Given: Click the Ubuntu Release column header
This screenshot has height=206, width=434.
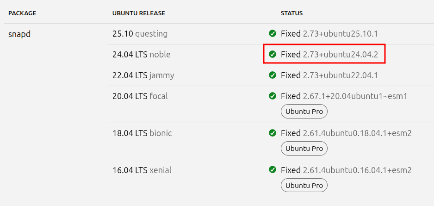Looking at the screenshot, I should point(138,13).
